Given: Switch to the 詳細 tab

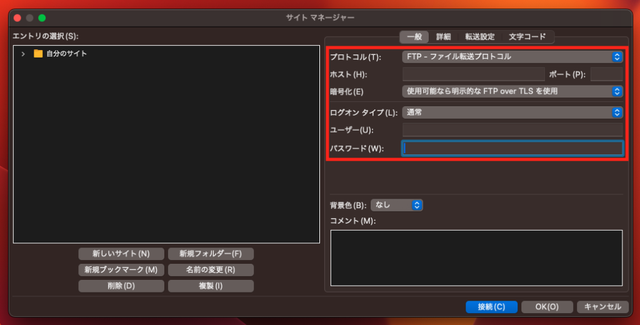Looking at the screenshot, I should pyautogui.click(x=443, y=37).
